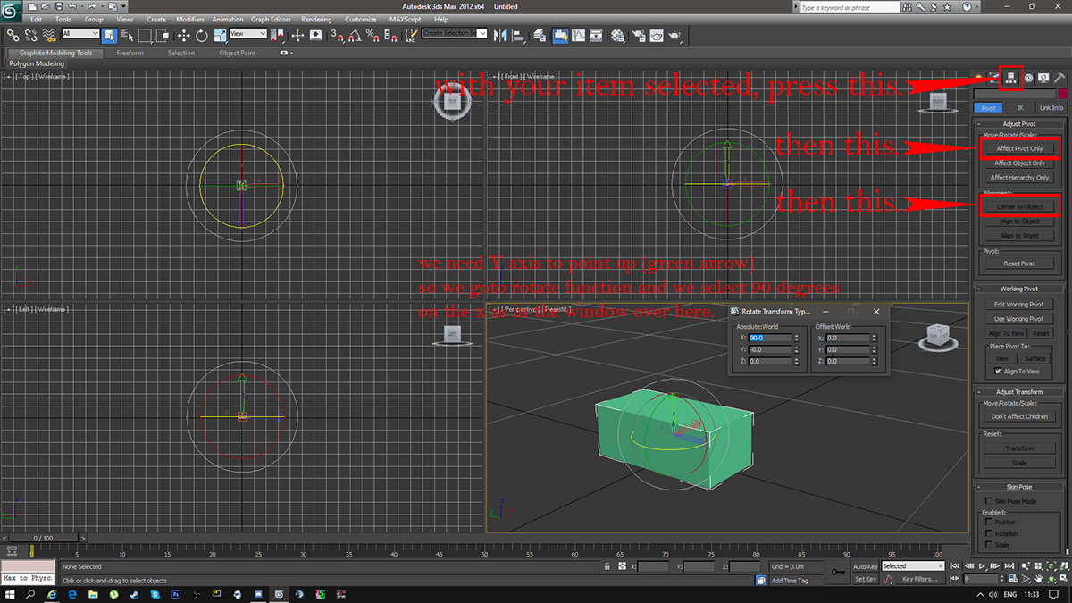
Task: Click the Mirror tool icon
Action: [x=499, y=36]
